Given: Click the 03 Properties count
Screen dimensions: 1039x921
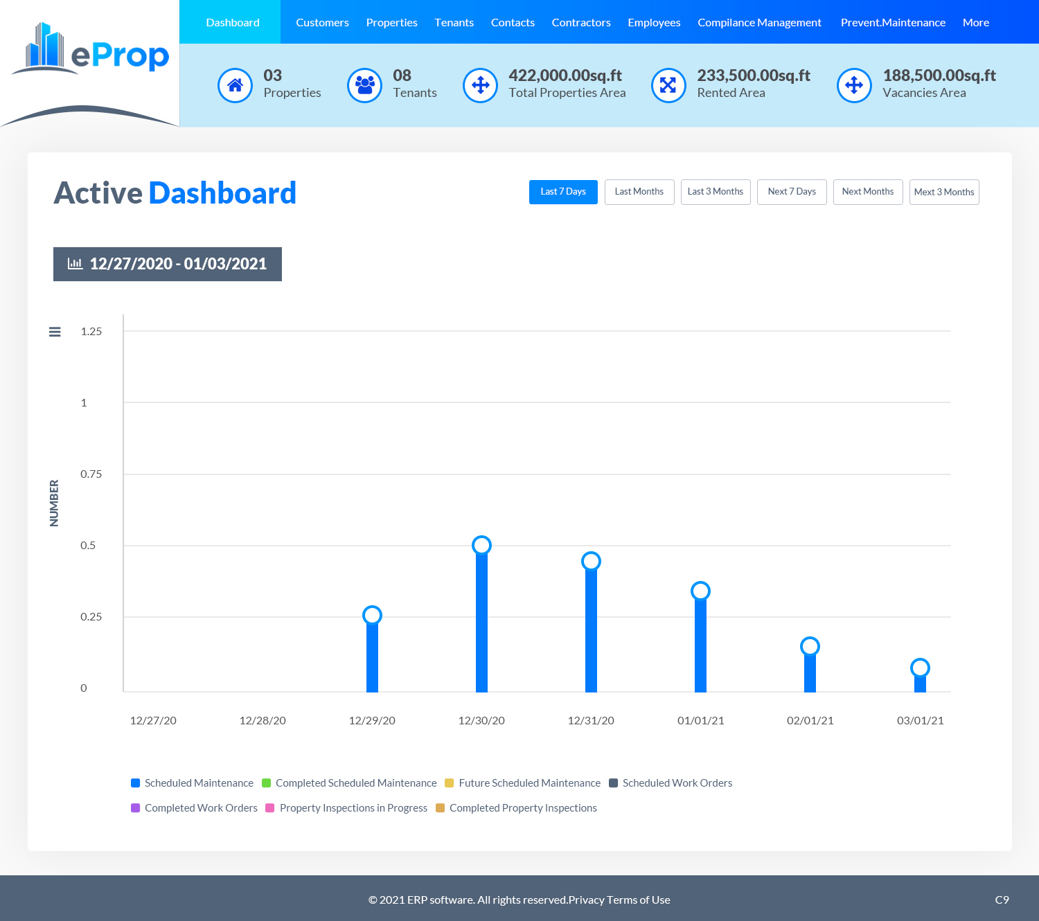Looking at the screenshot, I should [x=273, y=75].
